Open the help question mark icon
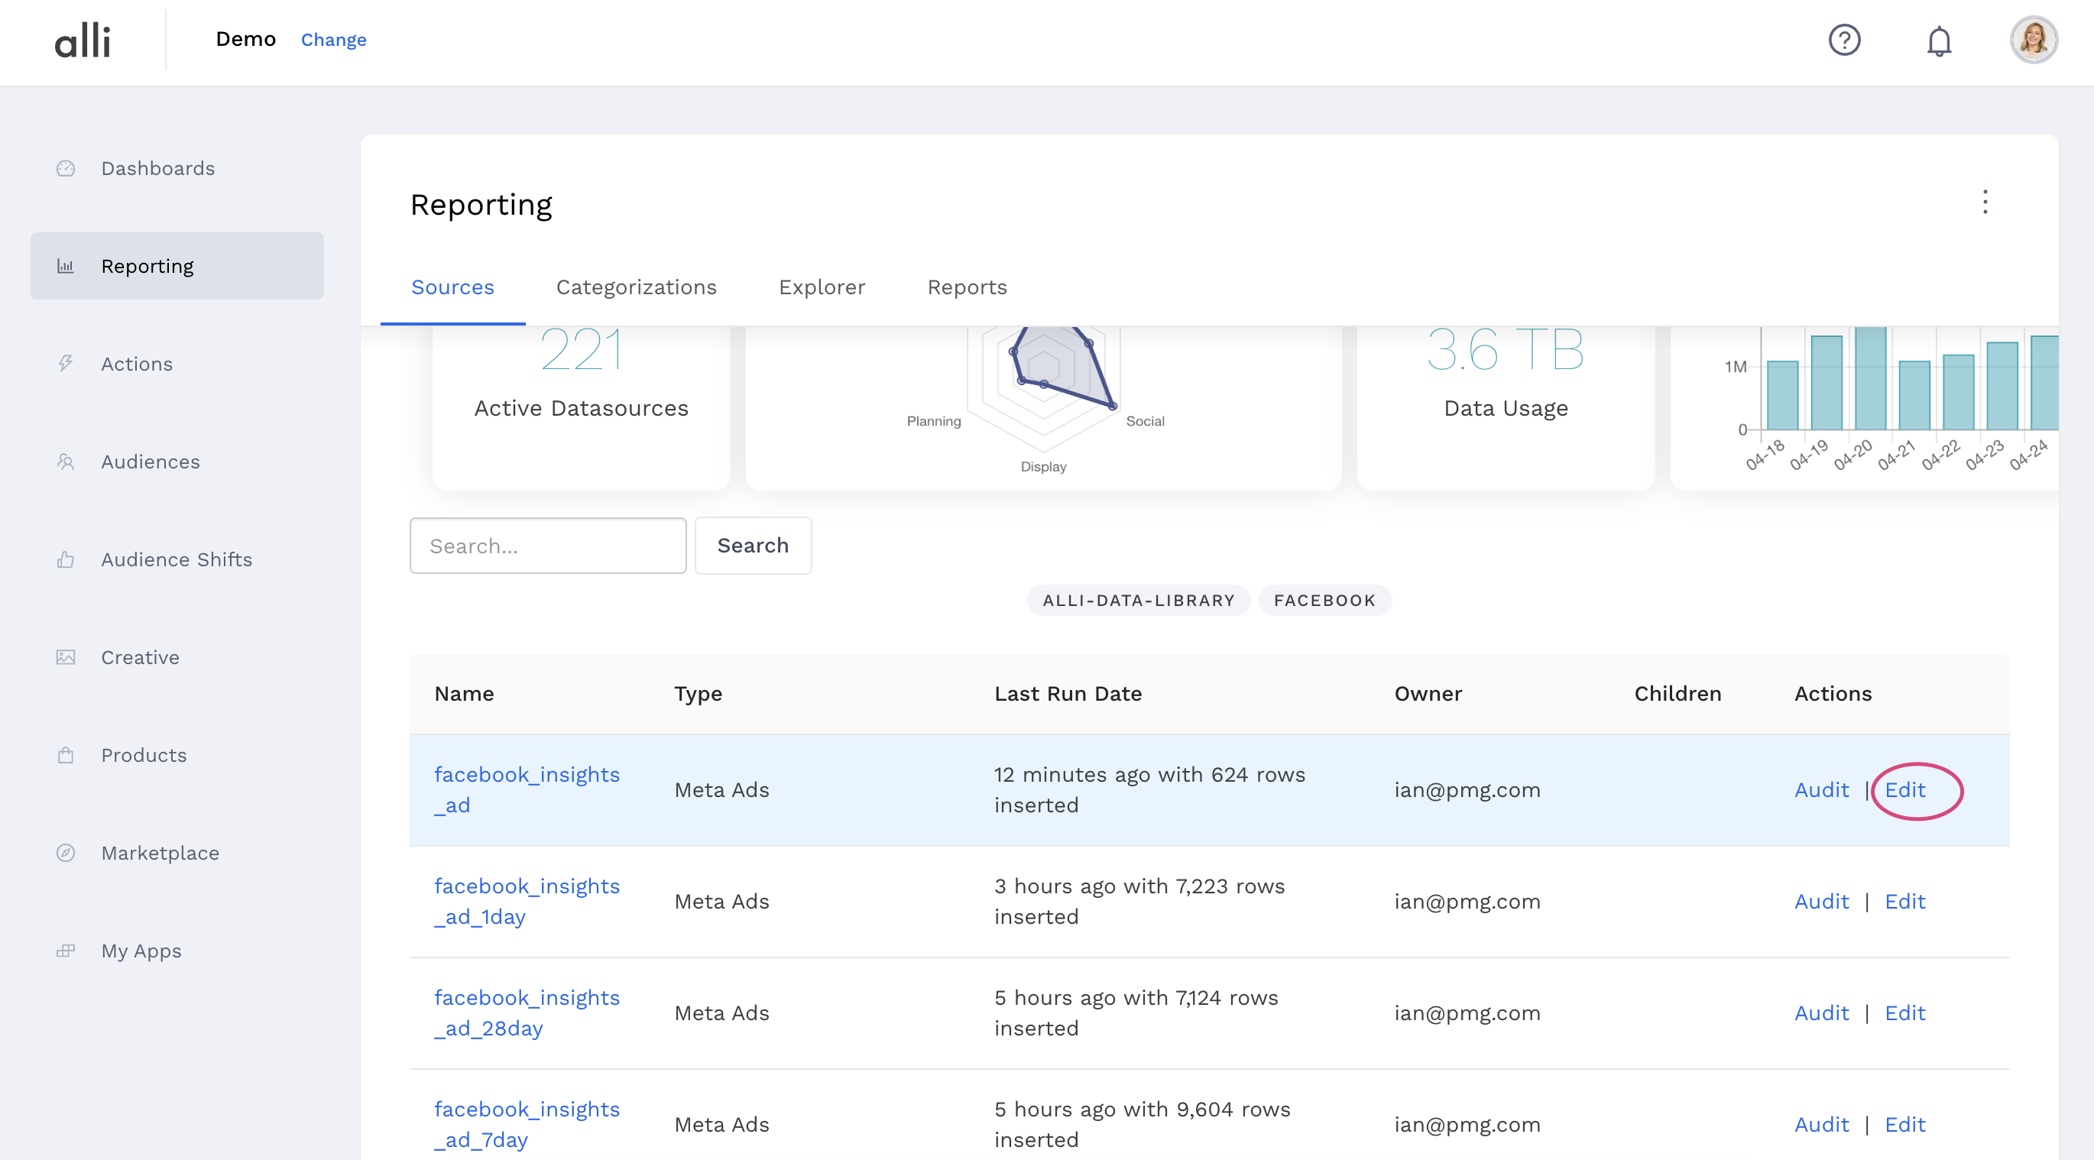Image resolution: width=2094 pixels, height=1160 pixels. [1843, 40]
